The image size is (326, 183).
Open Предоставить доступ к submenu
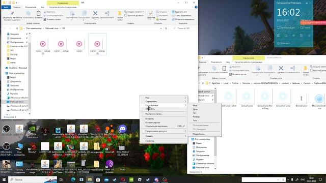[x=164, y=131]
